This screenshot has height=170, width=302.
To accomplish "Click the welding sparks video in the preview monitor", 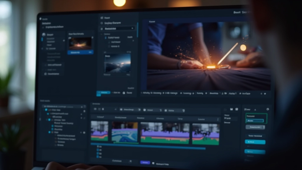I will 209,56.
